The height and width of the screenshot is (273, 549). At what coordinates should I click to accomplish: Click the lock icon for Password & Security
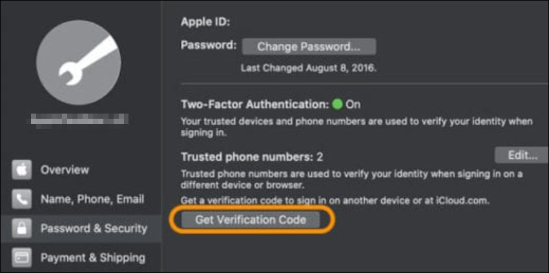(21, 228)
